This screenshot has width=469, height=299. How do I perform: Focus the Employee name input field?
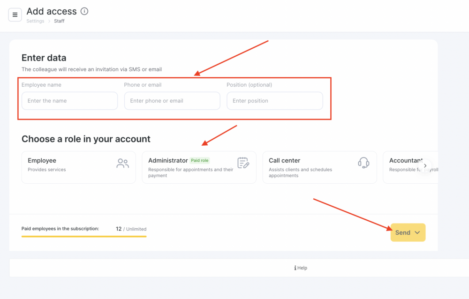(70, 101)
